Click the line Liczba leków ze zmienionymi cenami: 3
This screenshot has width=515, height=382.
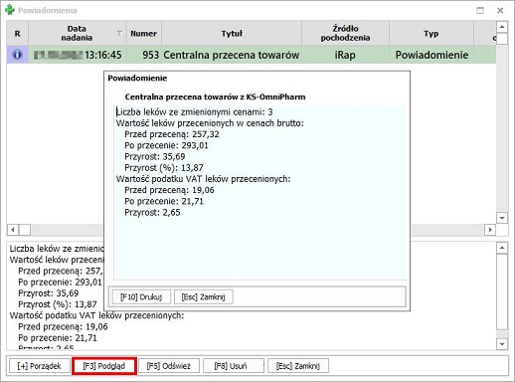tap(195, 112)
